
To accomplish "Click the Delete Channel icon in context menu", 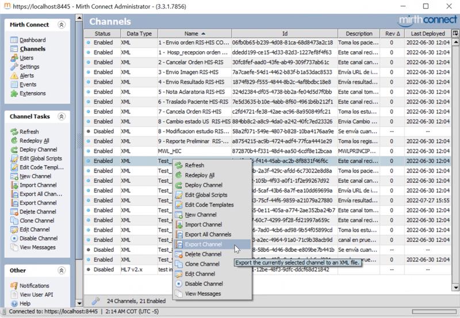I will point(179,254).
